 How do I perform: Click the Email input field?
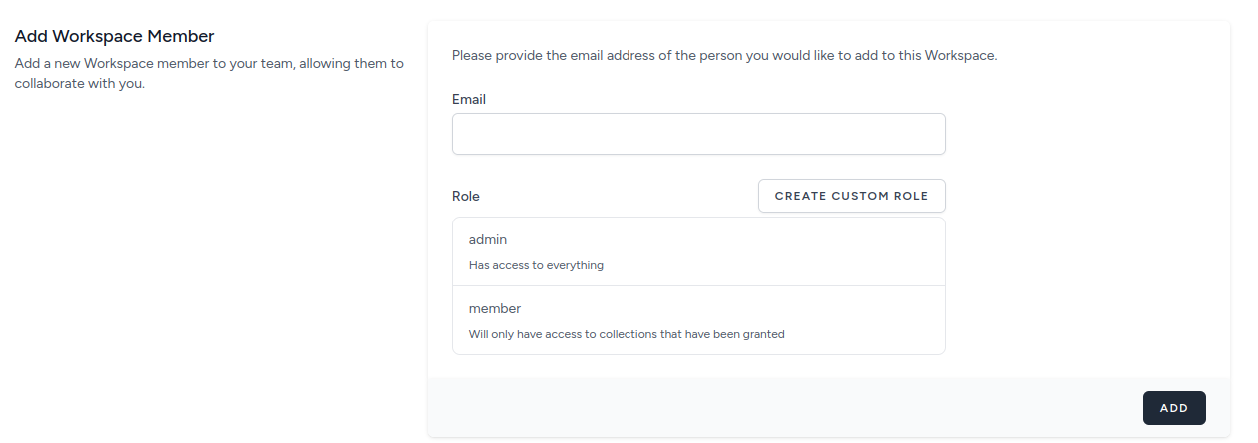click(x=698, y=134)
